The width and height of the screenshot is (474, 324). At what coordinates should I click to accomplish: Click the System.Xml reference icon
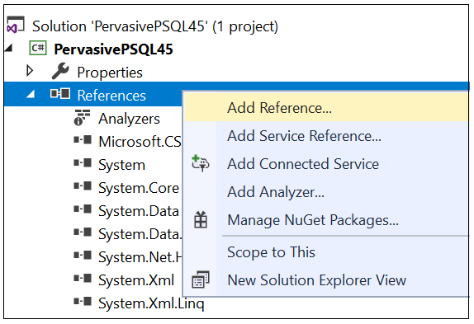pos(83,278)
